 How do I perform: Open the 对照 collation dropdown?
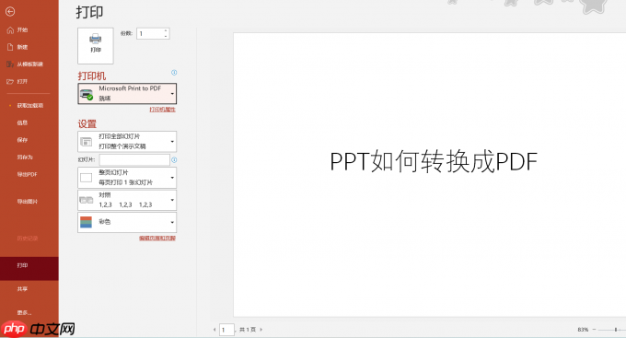tap(127, 200)
